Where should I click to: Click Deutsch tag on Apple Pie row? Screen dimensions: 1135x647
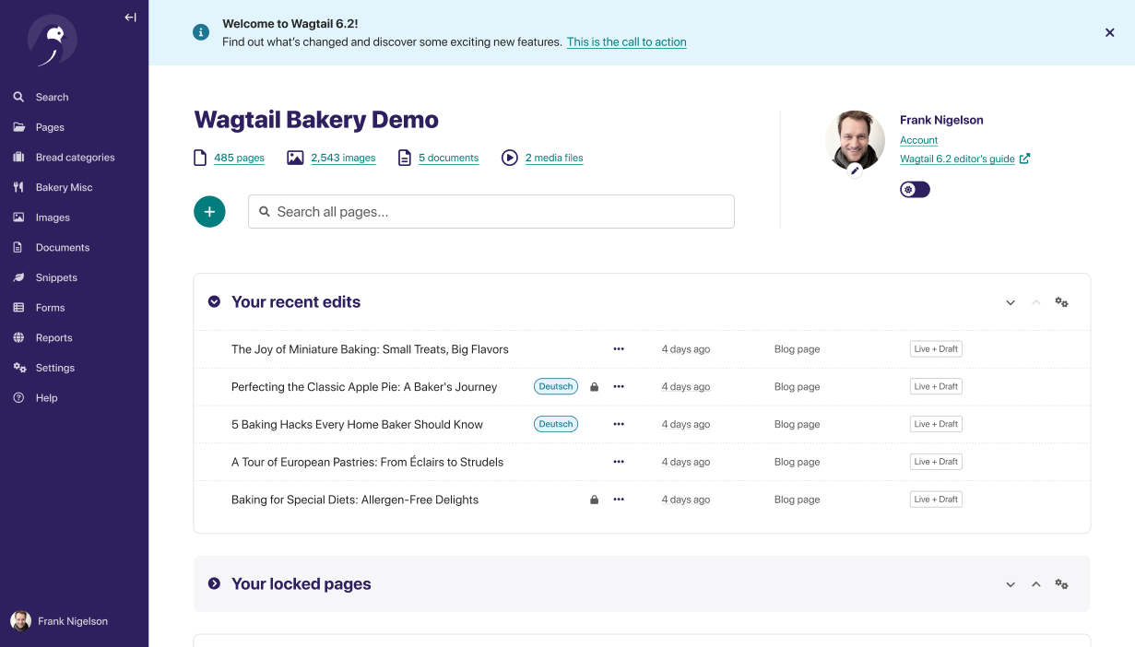coord(556,386)
